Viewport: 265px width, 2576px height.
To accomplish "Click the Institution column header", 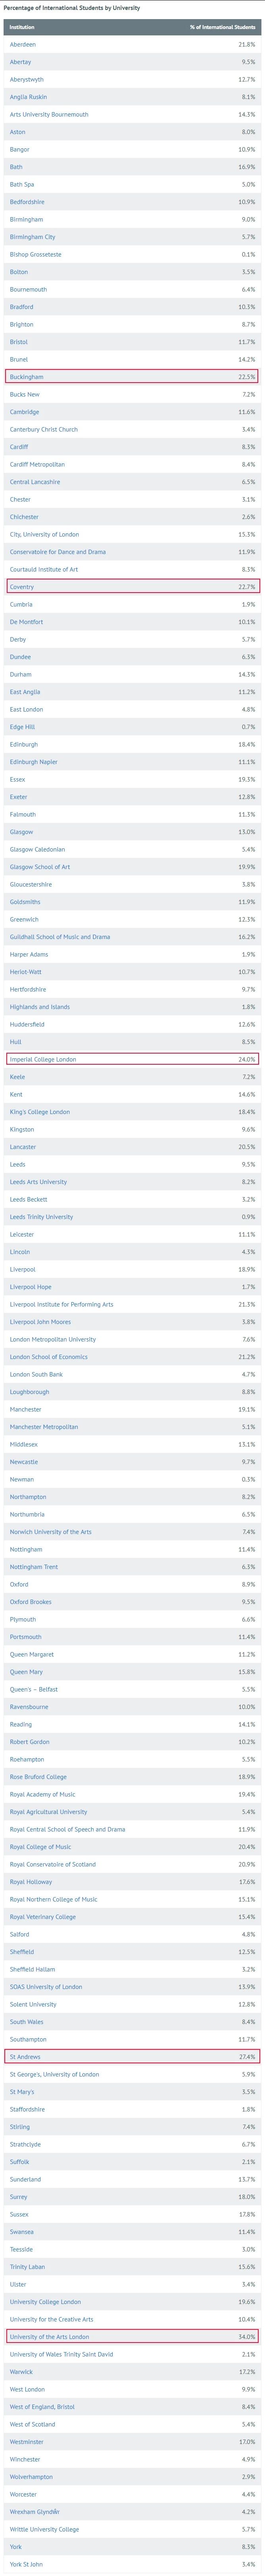I will click(x=22, y=27).
